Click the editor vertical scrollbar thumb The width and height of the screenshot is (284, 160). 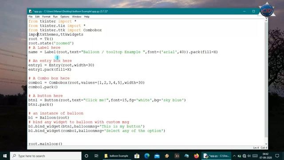[266, 80]
